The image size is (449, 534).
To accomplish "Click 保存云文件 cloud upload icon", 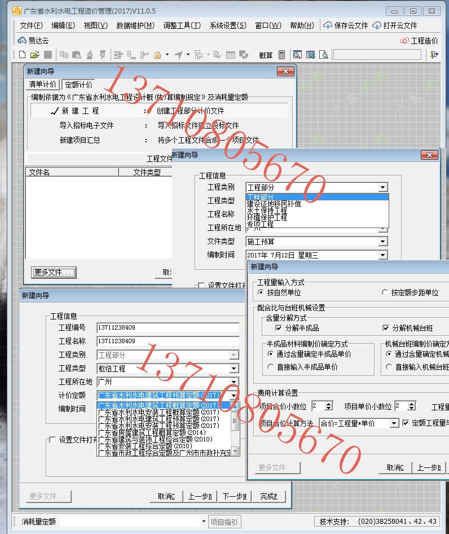I will tap(327, 25).
